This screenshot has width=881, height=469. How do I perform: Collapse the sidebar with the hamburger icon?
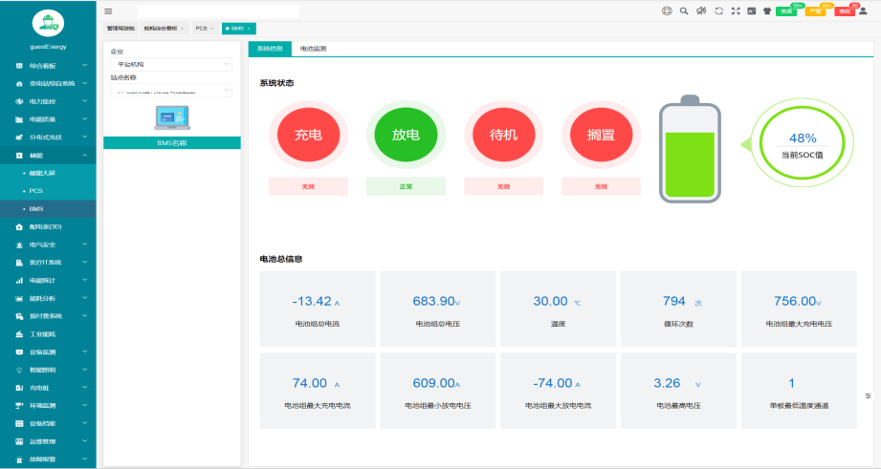108,11
